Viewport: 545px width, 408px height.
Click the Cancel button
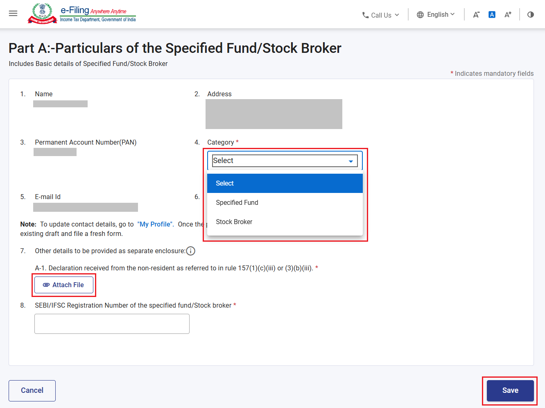(32, 390)
